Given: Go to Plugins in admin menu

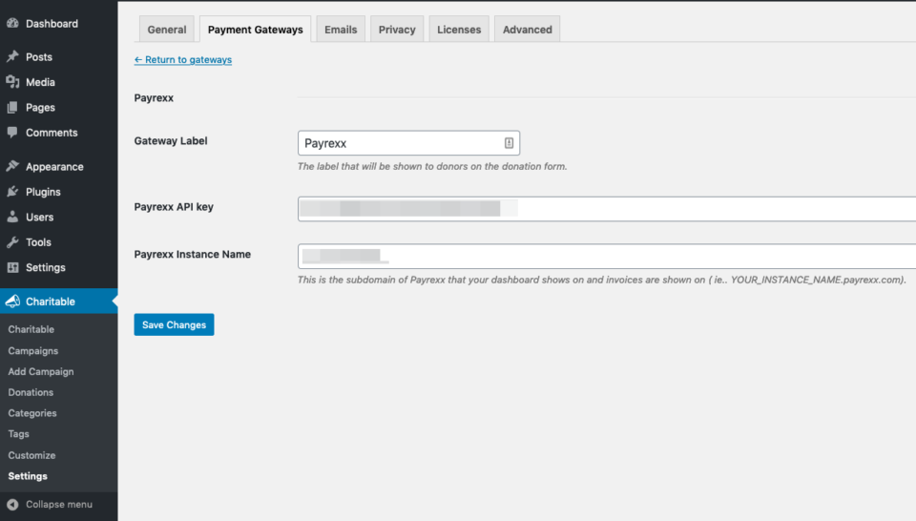Looking at the screenshot, I should click(x=43, y=192).
